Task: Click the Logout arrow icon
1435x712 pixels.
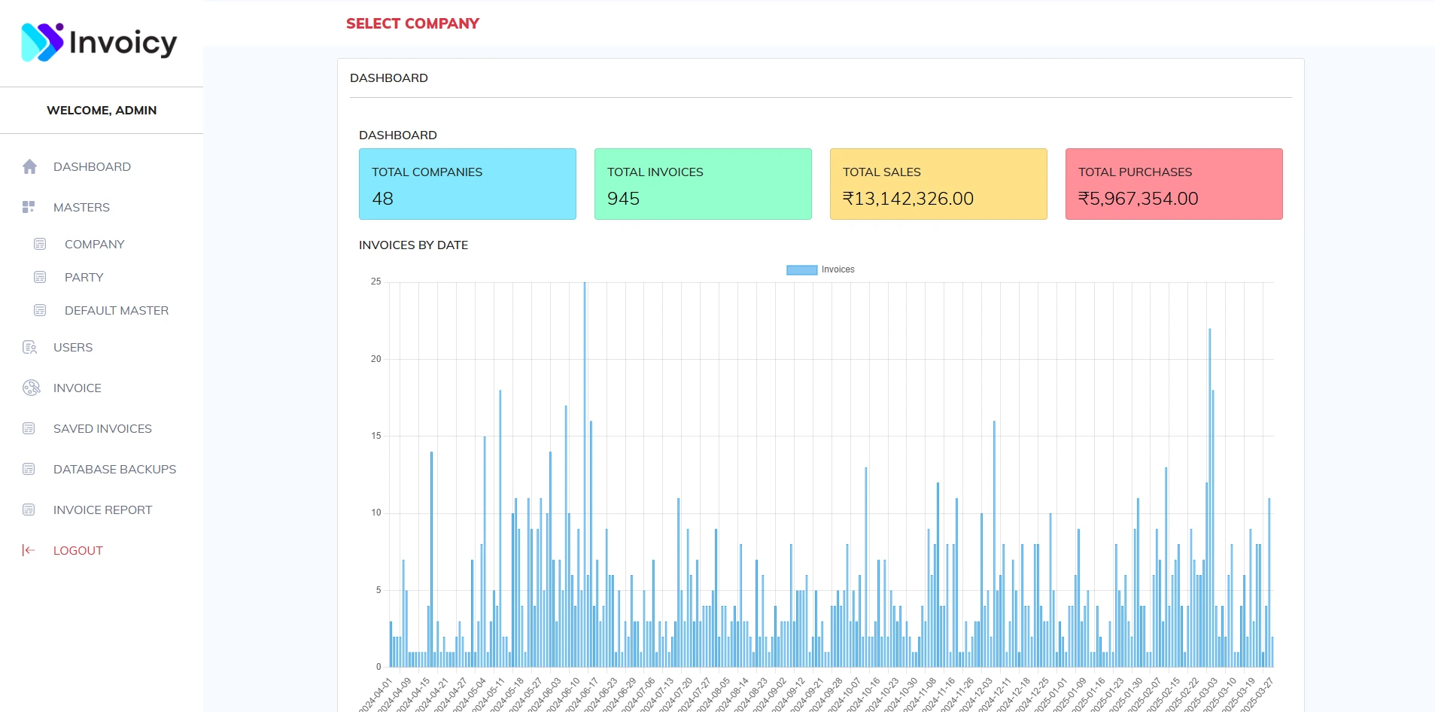Action: 29,551
